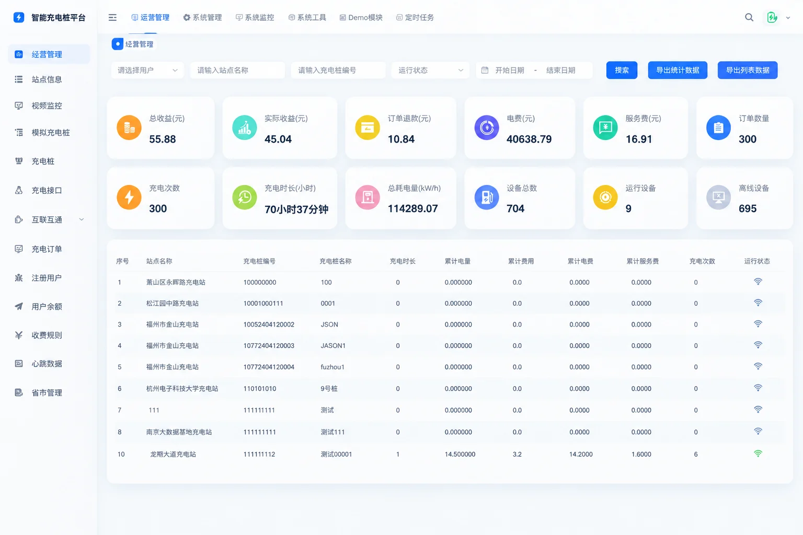
Task: Click the 导出列表数据 button
Action: pyautogui.click(x=748, y=70)
